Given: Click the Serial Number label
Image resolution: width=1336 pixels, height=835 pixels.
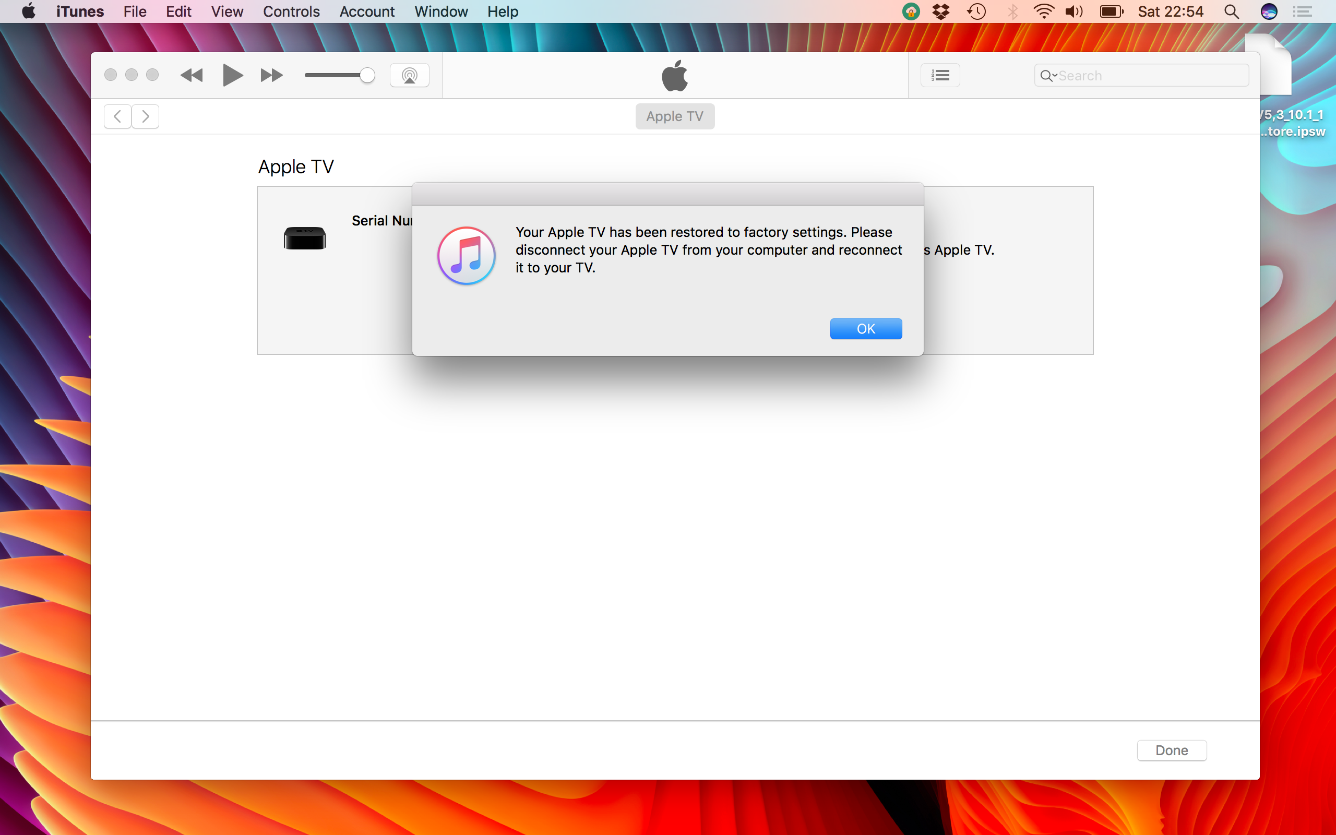Looking at the screenshot, I should coord(382,220).
